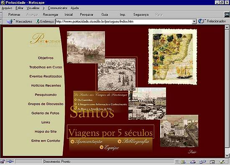The height and width of the screenshot is (165, 230).
Task: Go home with Inicial button
Action: (69, 15)
